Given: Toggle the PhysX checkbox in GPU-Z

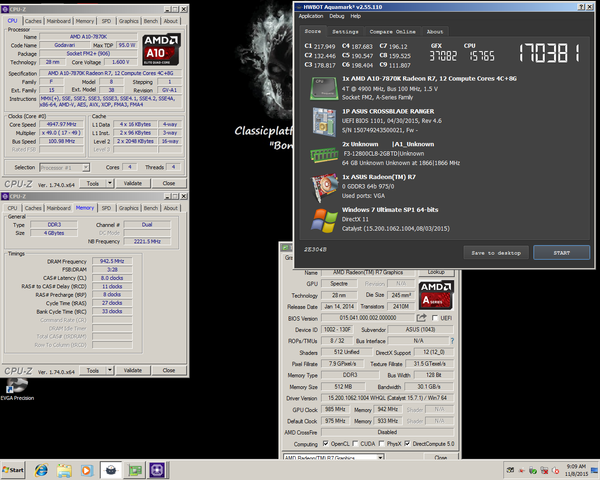Looking at the screenshot, I should 382,444.
